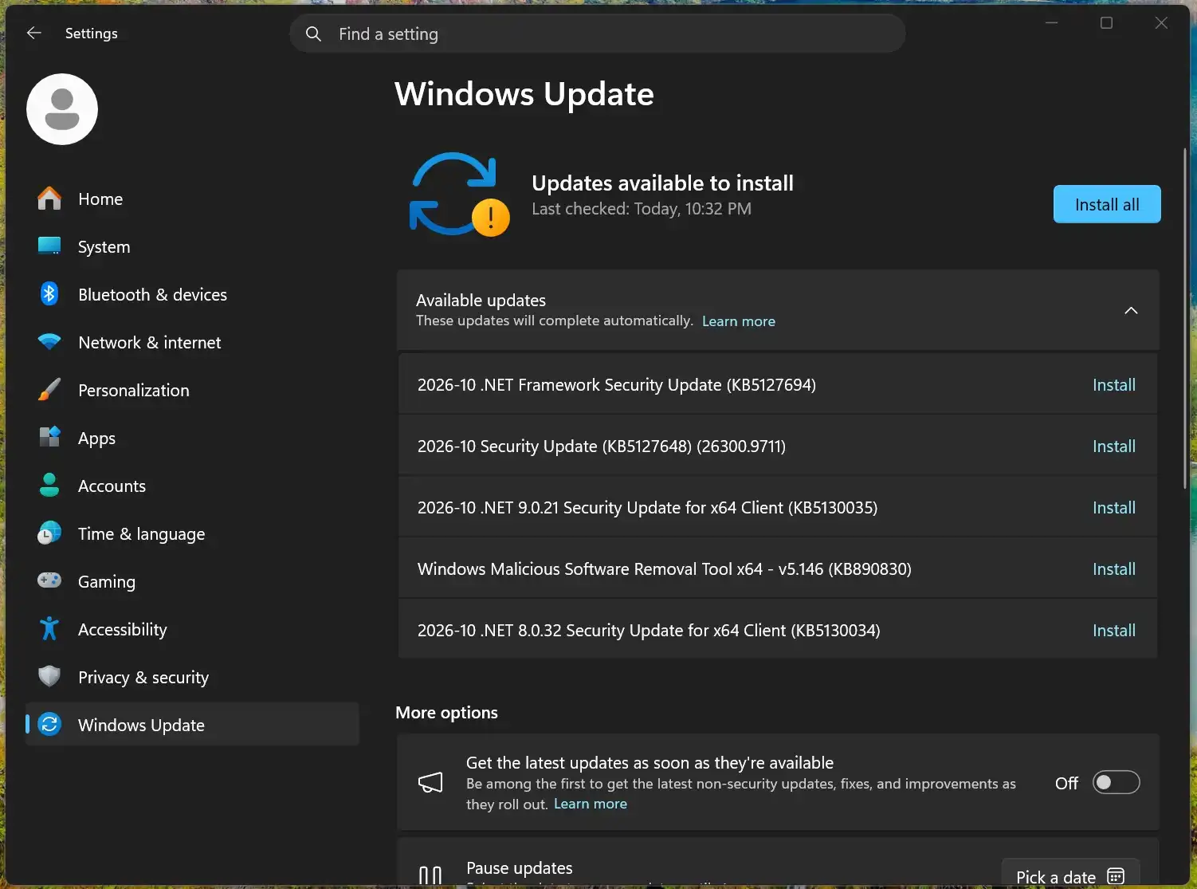Screen dimensions: 1197x889
Task: Install Security Update KB5127648
Action: 1113,446
